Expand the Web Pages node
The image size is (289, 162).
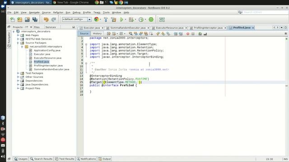[x=18, y=35]
